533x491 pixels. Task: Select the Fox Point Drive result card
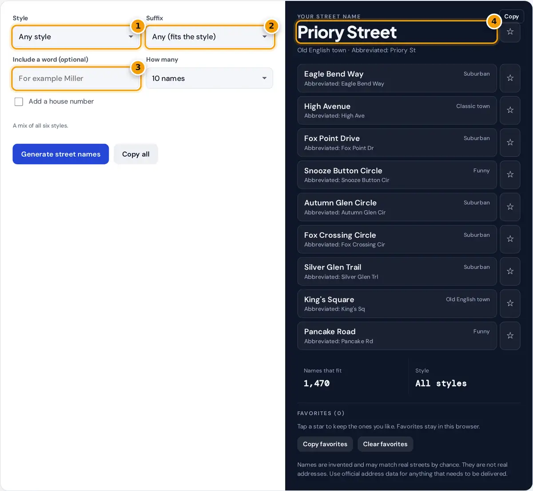[397, 142]
